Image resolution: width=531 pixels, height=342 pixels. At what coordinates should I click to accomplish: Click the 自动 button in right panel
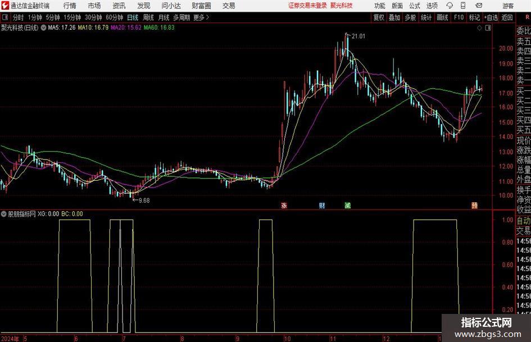point(524,221)
